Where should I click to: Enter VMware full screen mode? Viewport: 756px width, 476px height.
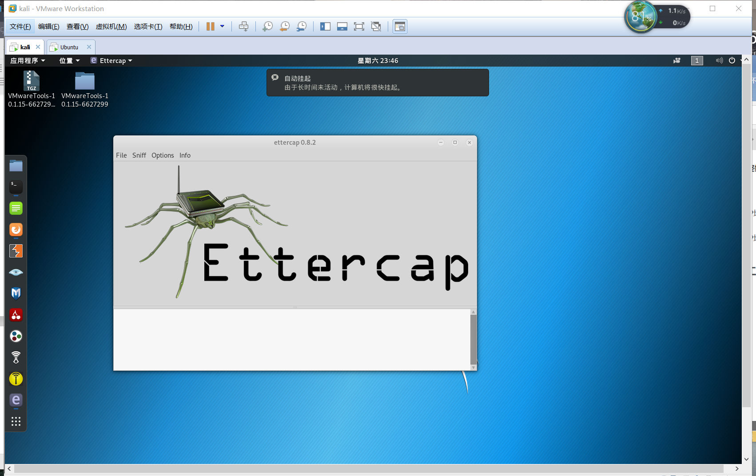coord(359,26)
